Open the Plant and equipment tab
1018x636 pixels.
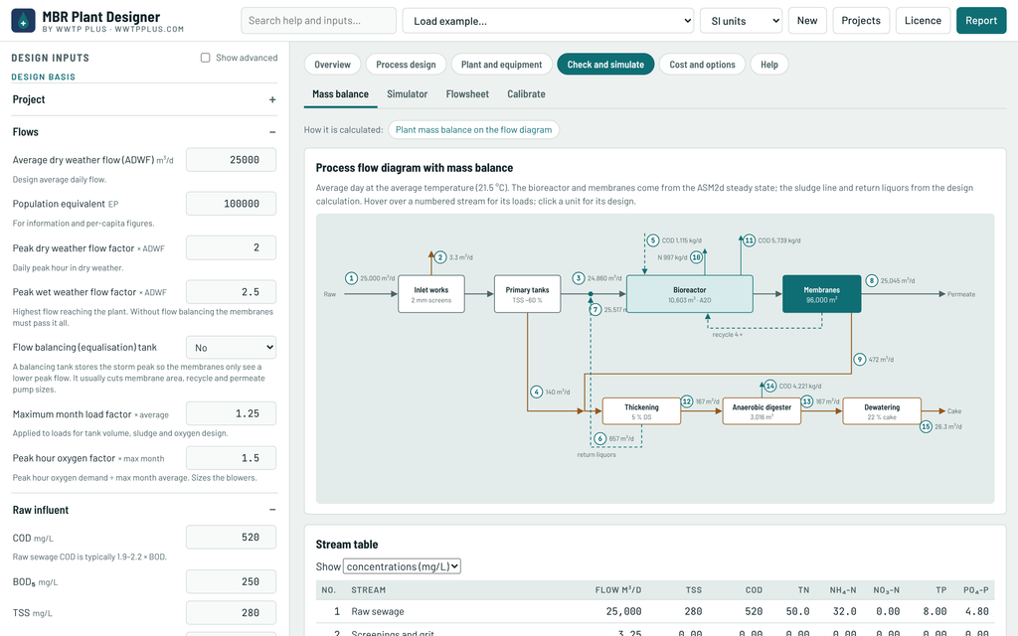[501, 65]
